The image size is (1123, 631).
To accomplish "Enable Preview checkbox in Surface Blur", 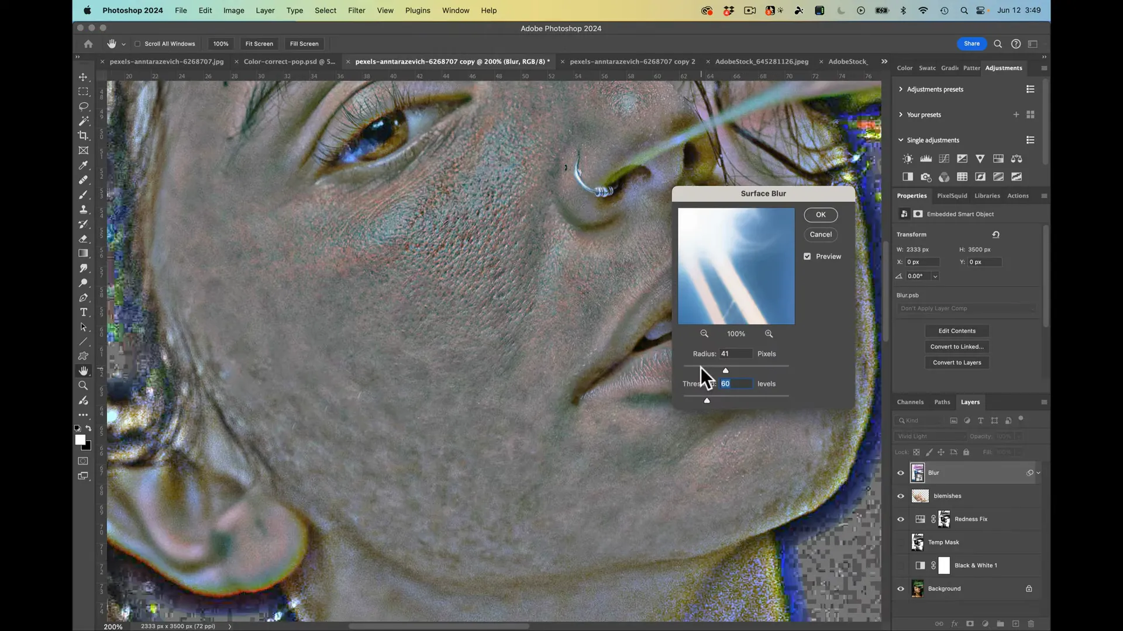I will pyautogui.click(x=808, y=256).
